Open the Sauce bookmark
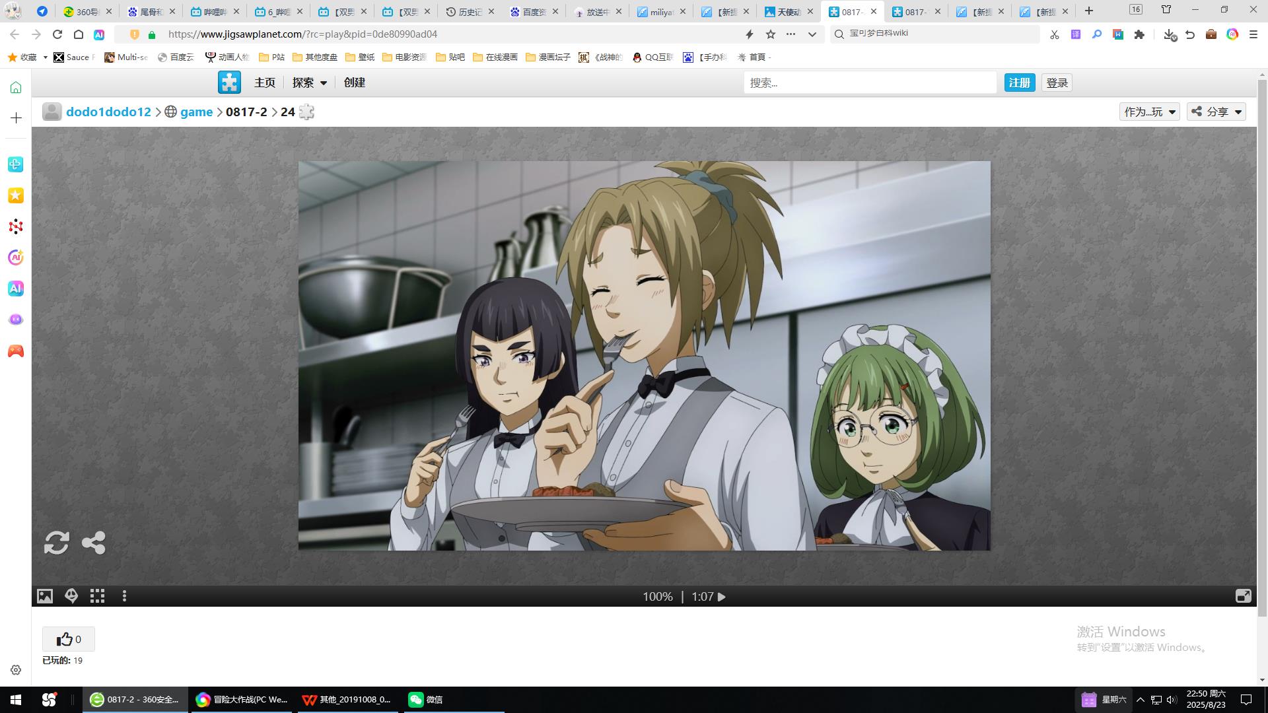The image size is (1268, 713). click(x=75, y=57)
